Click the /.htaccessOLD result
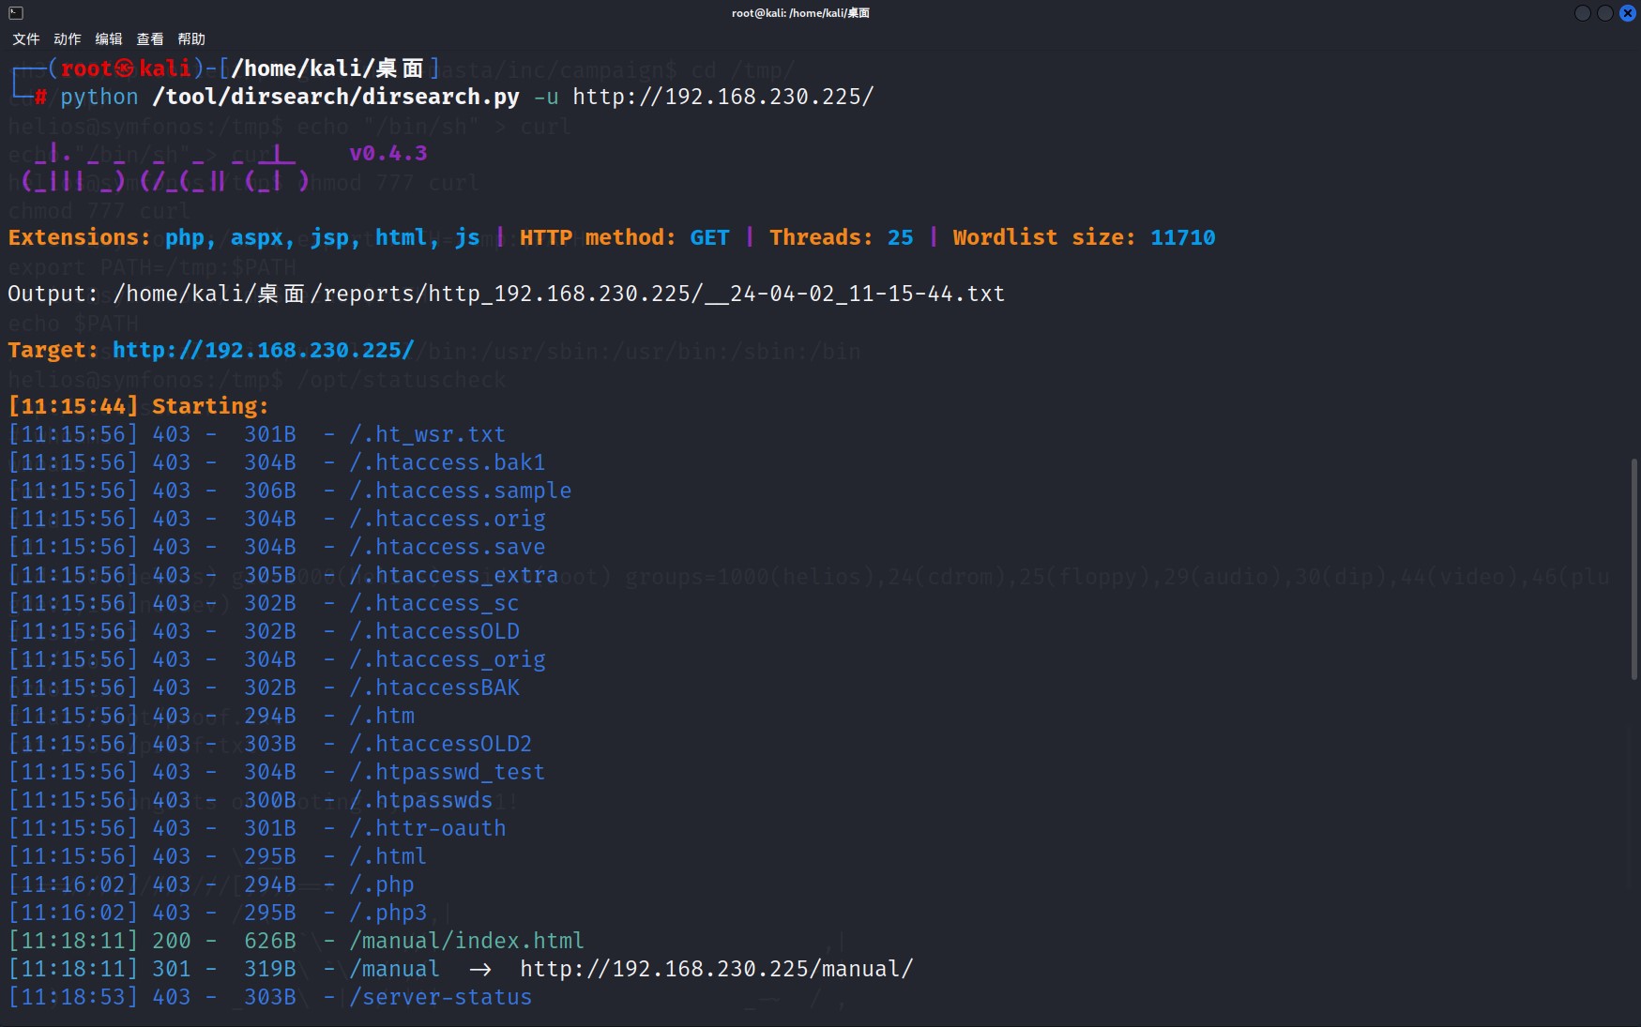This screenshot has height=1027, width=1641. (433, 631)
